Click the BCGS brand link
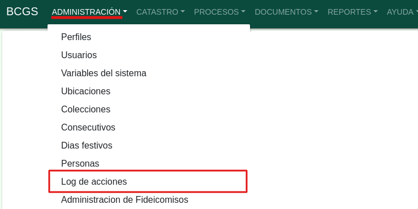This screenshot has width=418, height=209. (x=22, y=12)
